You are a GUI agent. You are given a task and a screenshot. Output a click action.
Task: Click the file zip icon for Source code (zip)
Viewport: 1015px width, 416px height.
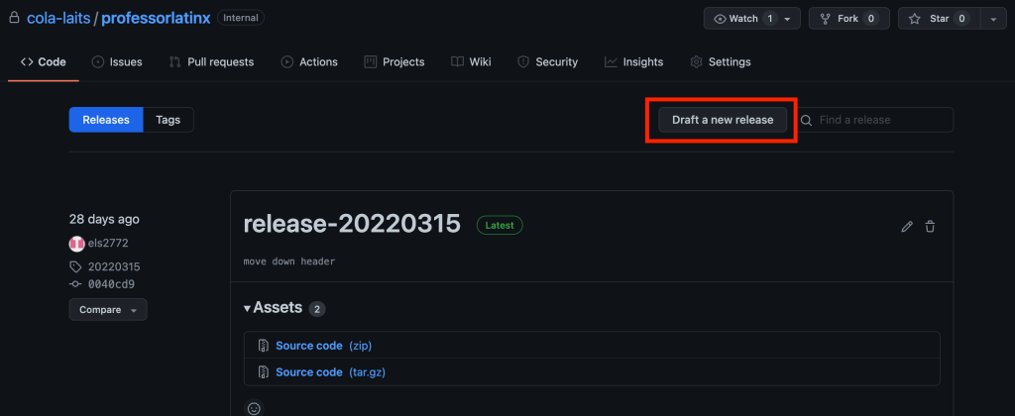tap(264, 346)
